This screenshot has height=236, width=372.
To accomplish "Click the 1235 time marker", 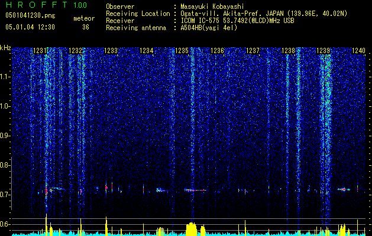I will (182, 51).
